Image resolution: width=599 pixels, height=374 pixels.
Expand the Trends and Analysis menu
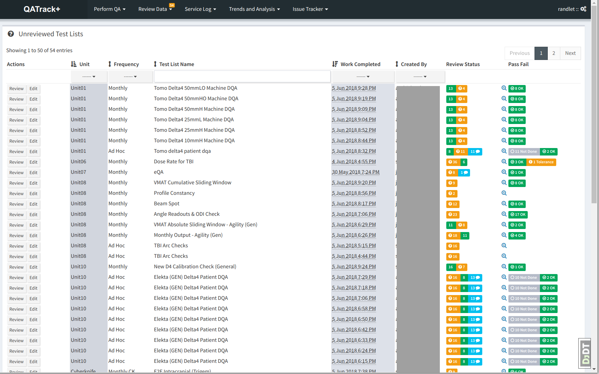pos(254,9)
